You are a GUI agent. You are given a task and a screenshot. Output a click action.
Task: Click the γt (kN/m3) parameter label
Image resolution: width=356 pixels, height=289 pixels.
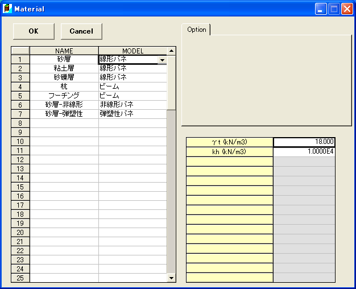click(x=230, y=142)
